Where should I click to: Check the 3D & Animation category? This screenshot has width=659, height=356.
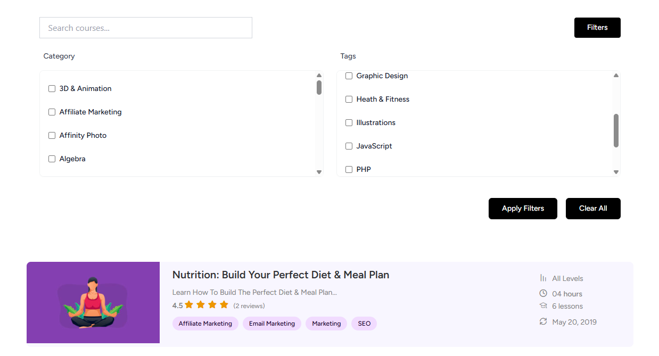52,88
